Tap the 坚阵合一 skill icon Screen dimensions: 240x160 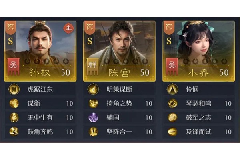click(93, 132)
